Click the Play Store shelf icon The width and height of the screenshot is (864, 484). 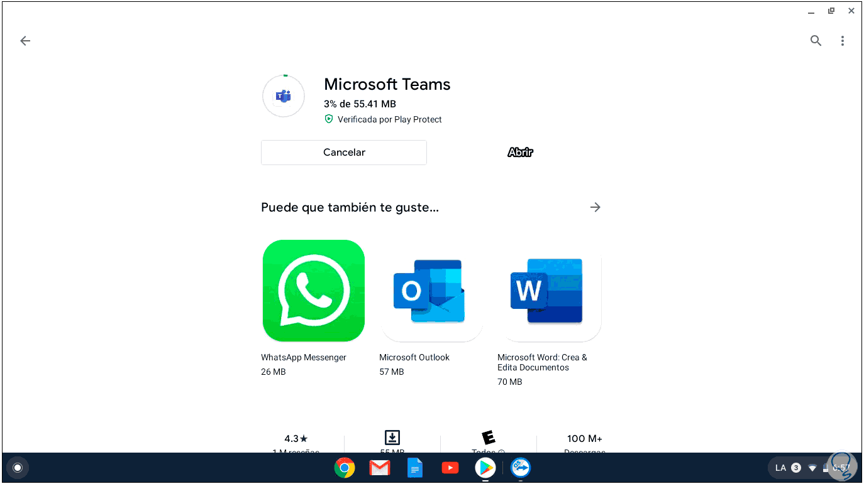(485, 468)
